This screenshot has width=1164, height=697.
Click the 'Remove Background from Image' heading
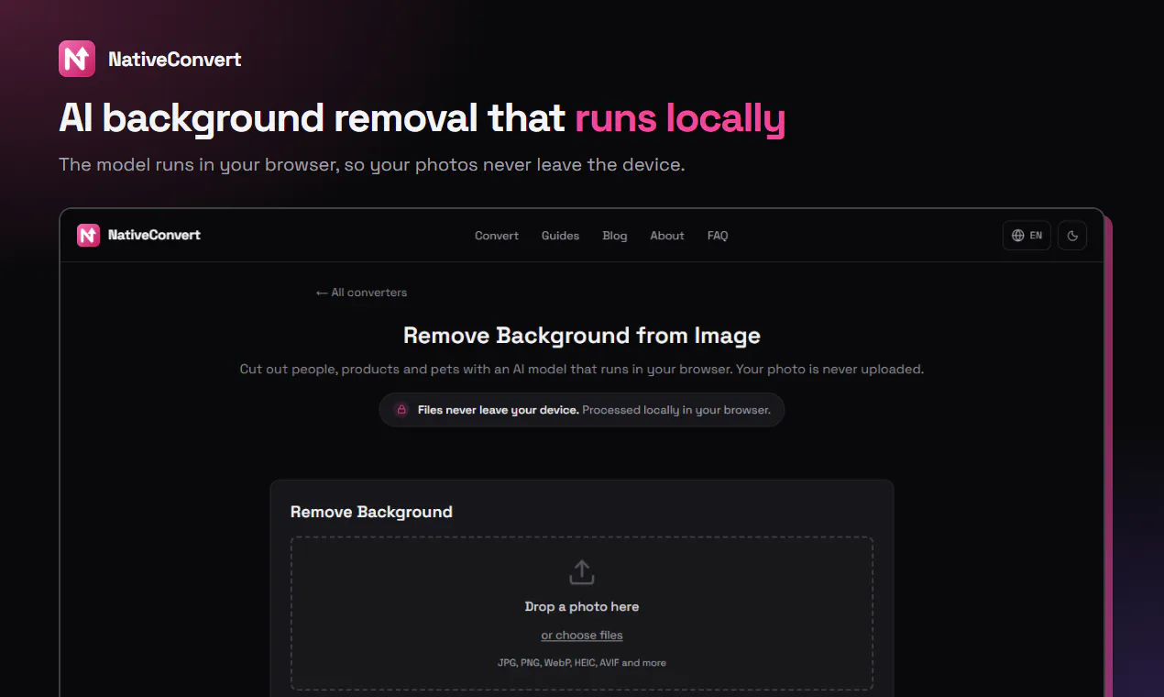click(582, 336)
